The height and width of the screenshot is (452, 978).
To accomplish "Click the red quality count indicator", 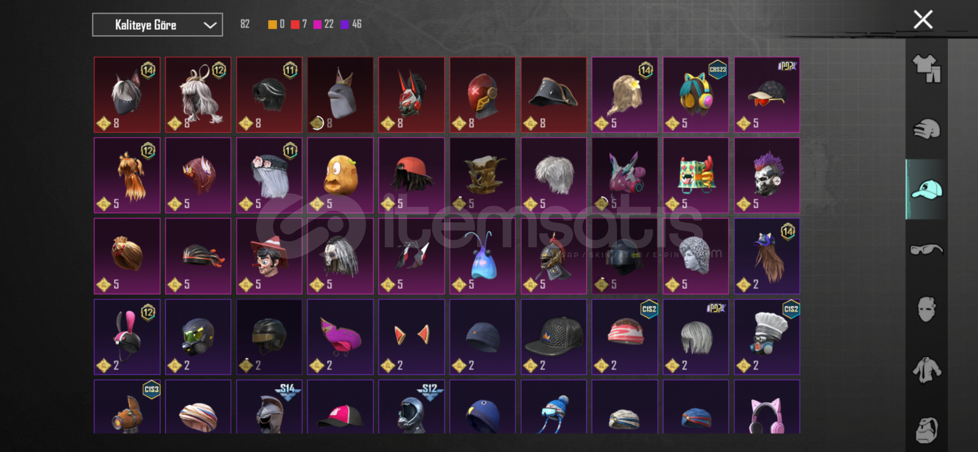I will click(299, 24).
